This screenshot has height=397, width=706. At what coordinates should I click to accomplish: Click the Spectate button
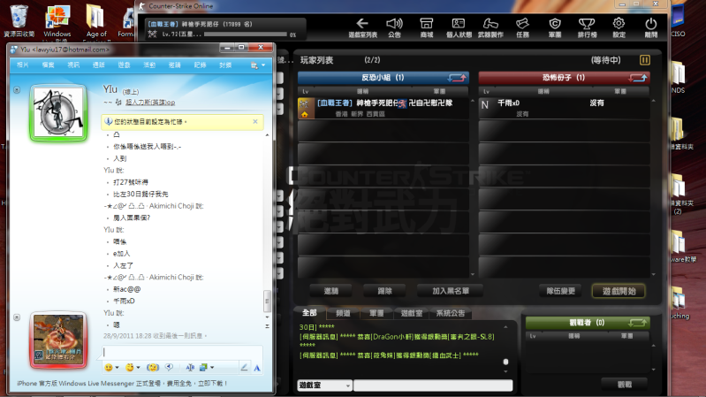click(x=625, y=385)
